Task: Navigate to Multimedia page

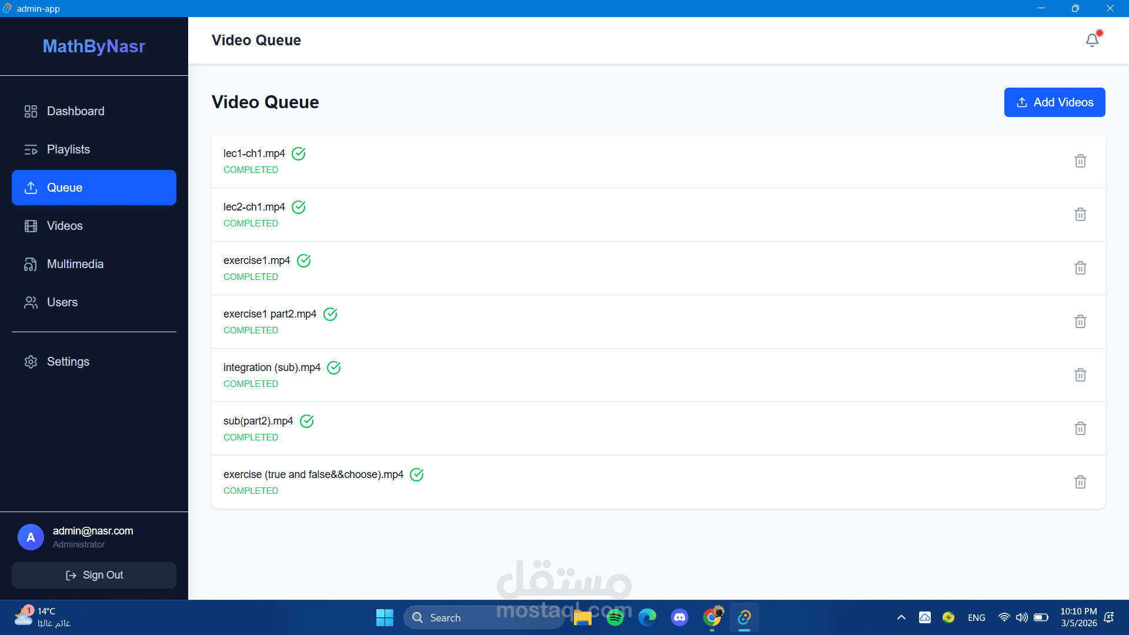Action: [x=75, y=264]
